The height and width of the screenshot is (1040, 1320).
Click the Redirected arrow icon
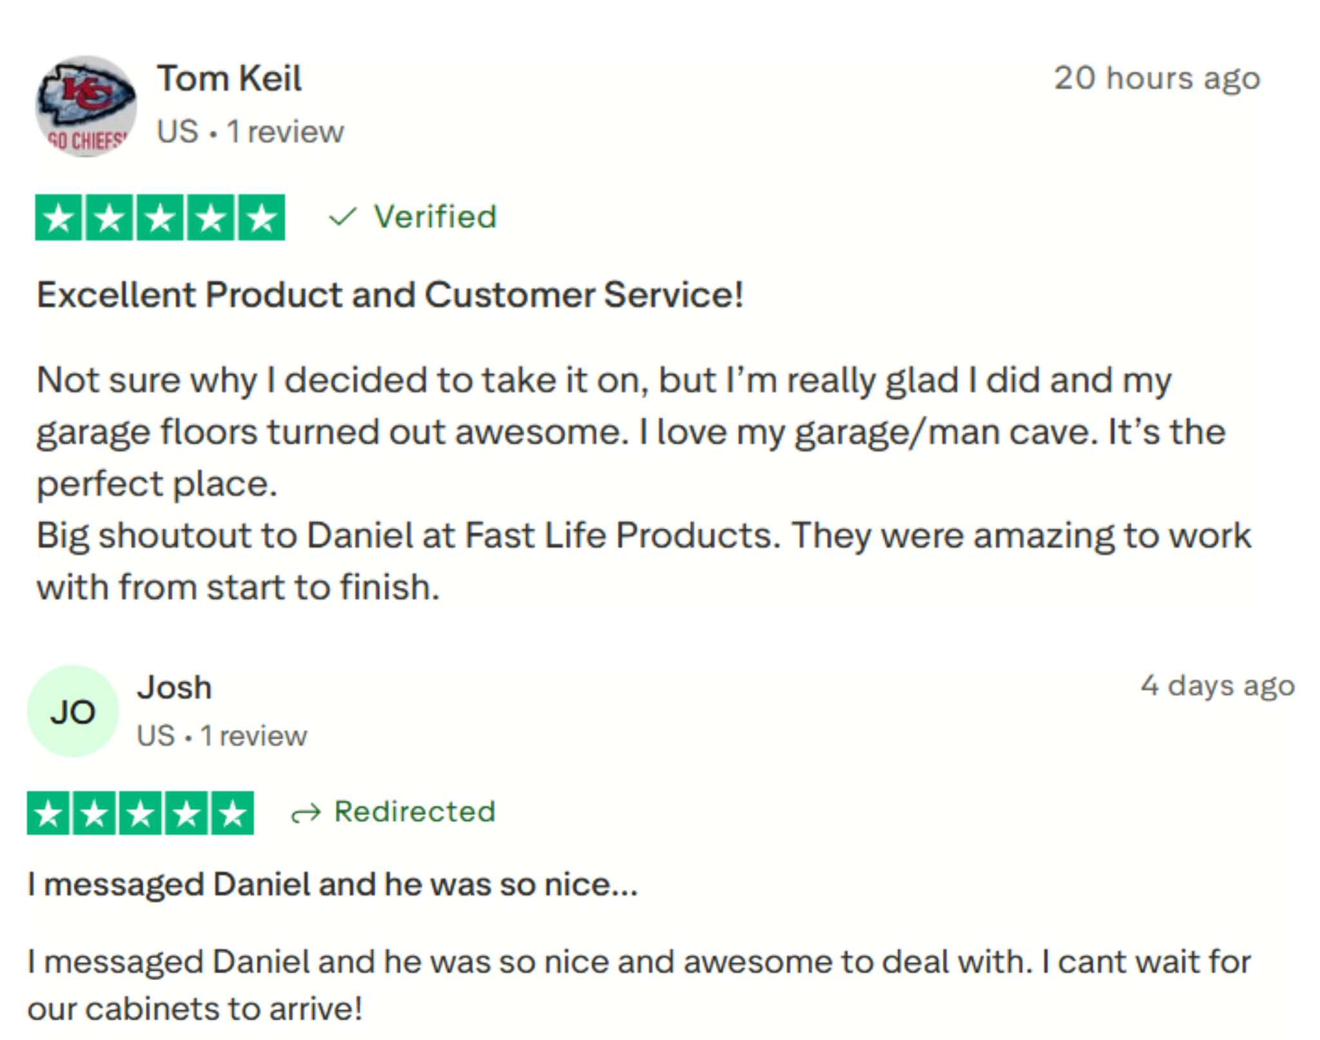point(306,813)
